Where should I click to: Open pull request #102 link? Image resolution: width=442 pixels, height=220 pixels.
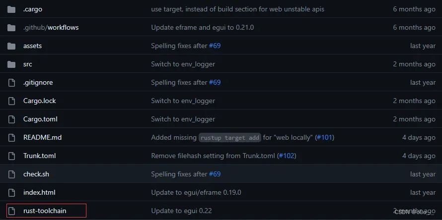click(x=287, y=156)
